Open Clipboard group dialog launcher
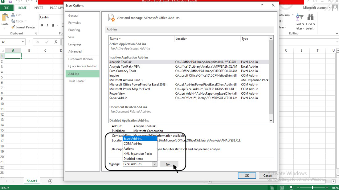This screenshot has height=190, width=339. (x=36, y=34)
